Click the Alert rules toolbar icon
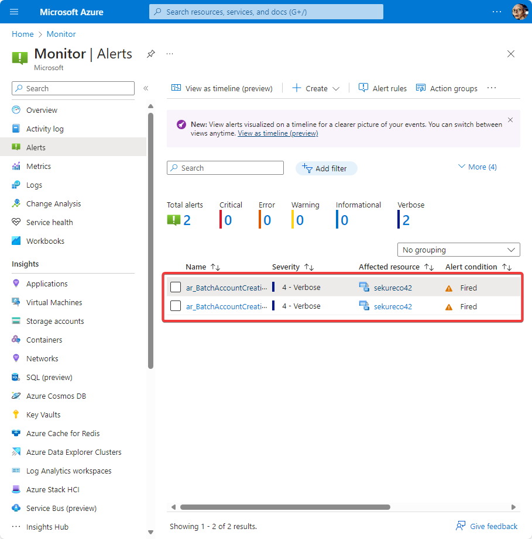The height and width of the screenshot is (539, 532). point(363,88)
